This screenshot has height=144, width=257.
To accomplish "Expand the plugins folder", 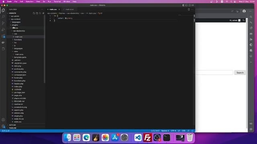I will (x=15, y=25).
